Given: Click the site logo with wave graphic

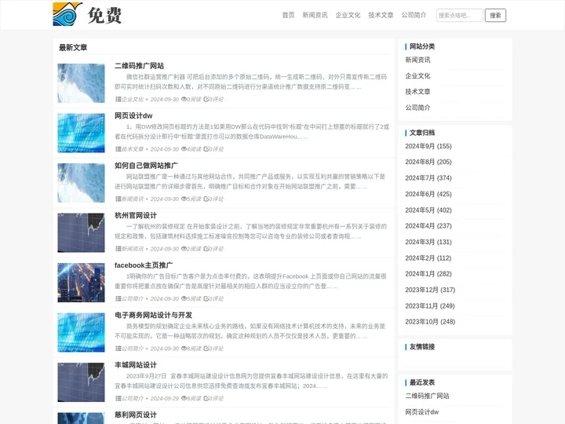Looking at the screenshot, I should (x=88, y=14).
